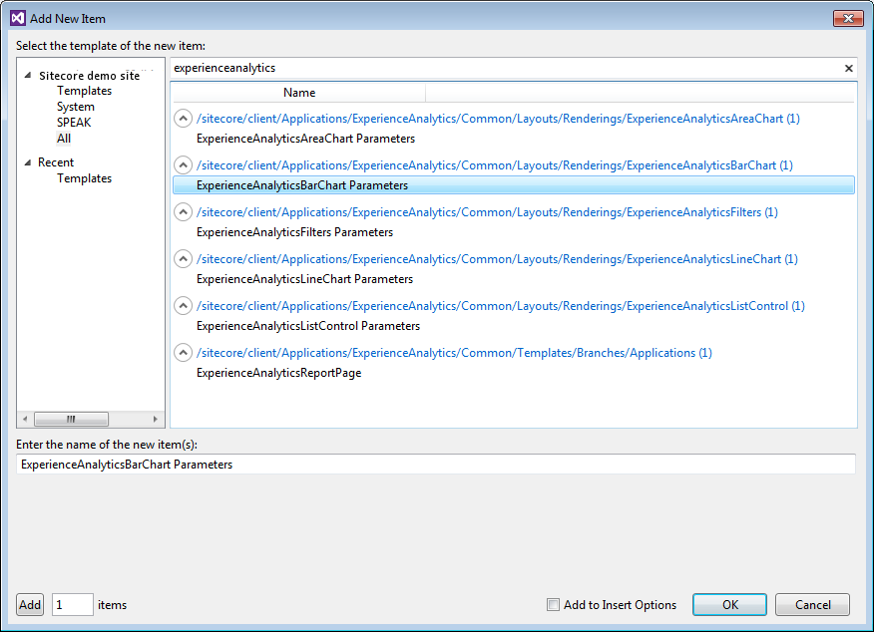Image resolution: width=874 pixels, height=632 pixels.
Task: Collapse the ExperienceAnalyticsLineChart result group
Action: [x=183, y=258]
